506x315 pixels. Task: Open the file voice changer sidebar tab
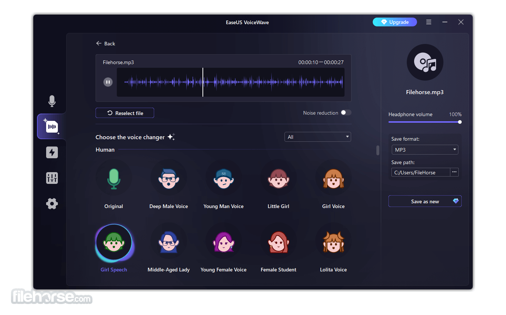tap(52, 127)
